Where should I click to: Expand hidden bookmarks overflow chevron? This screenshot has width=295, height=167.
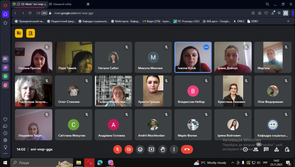pyautogui.click(x=288, y=21)
